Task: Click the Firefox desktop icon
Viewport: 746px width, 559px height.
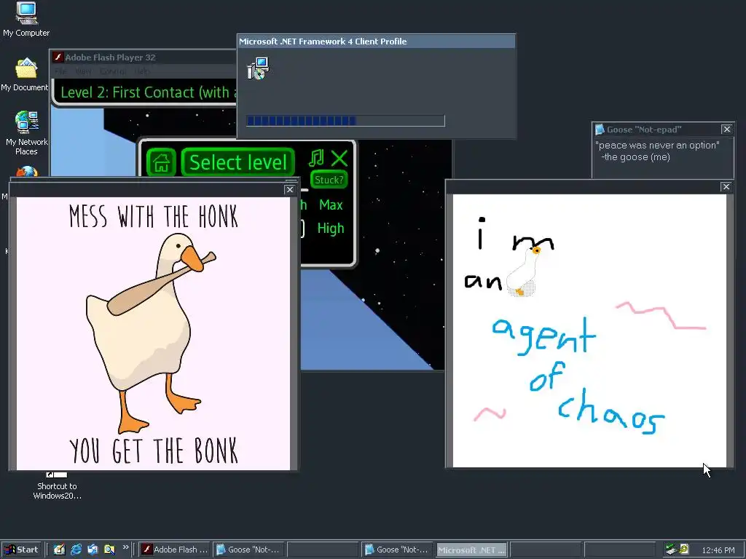Action: (27, 171)
